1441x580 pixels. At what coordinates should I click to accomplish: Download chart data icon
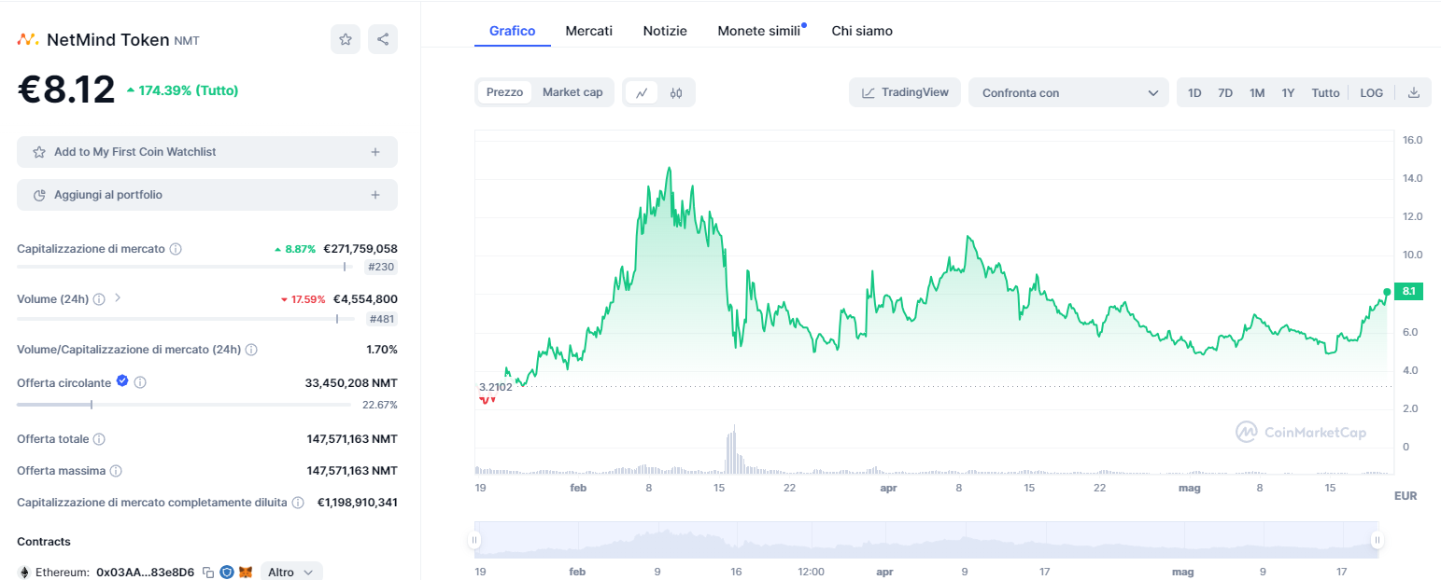click(1413, 92)
